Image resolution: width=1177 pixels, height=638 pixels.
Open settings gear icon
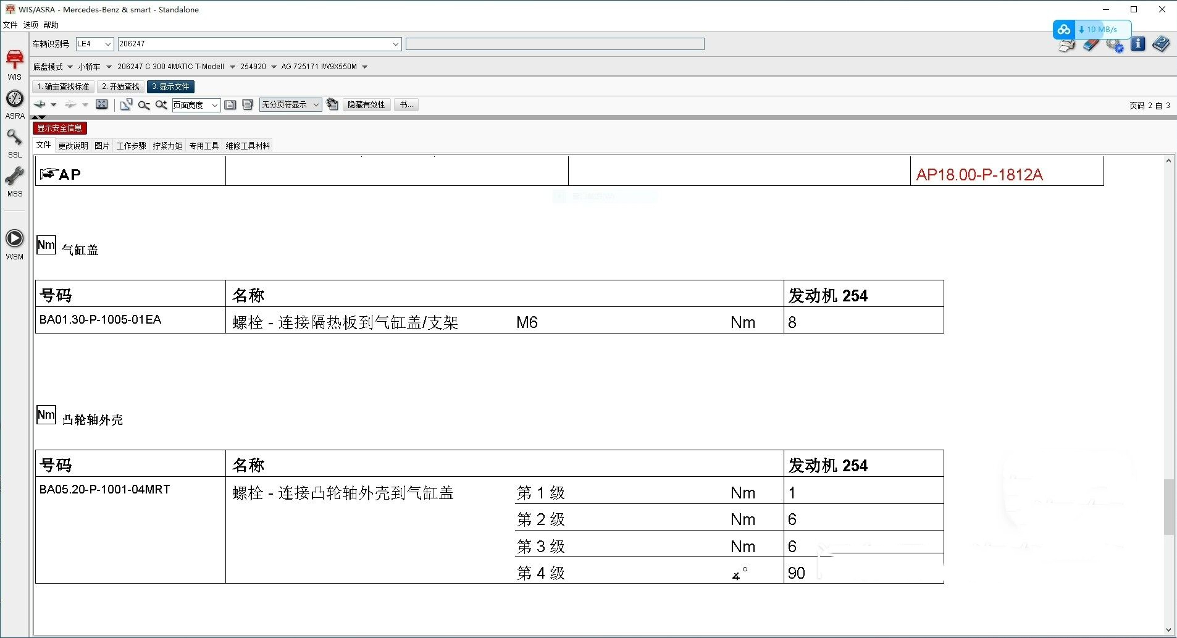(1115, 44)
